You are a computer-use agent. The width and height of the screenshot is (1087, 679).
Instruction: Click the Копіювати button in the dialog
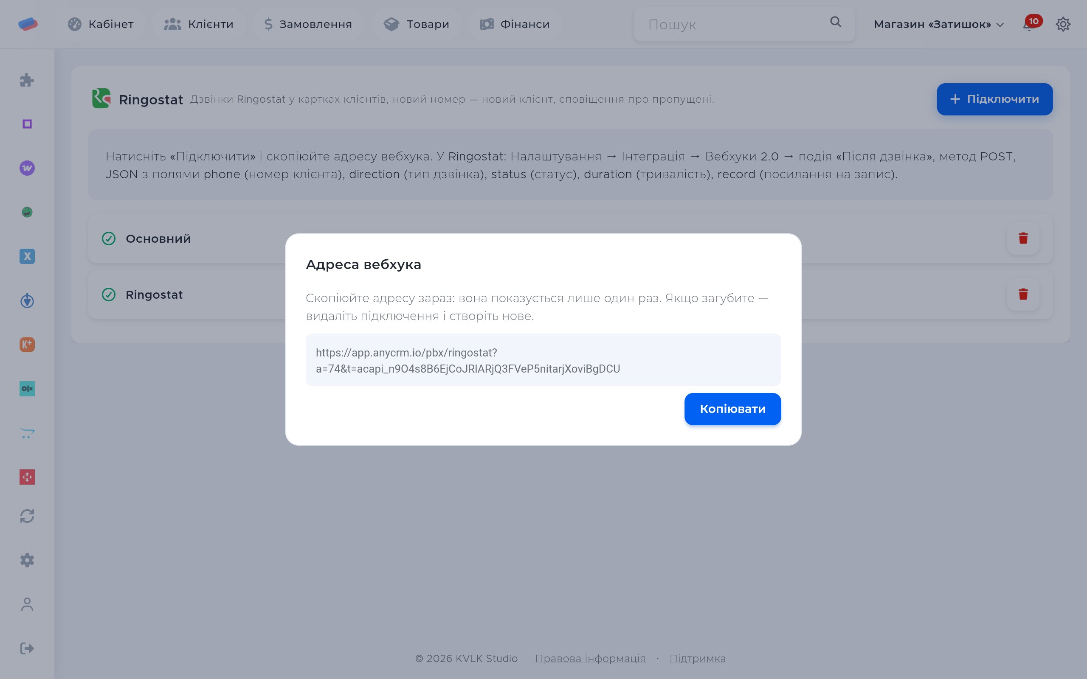[732, 409]
